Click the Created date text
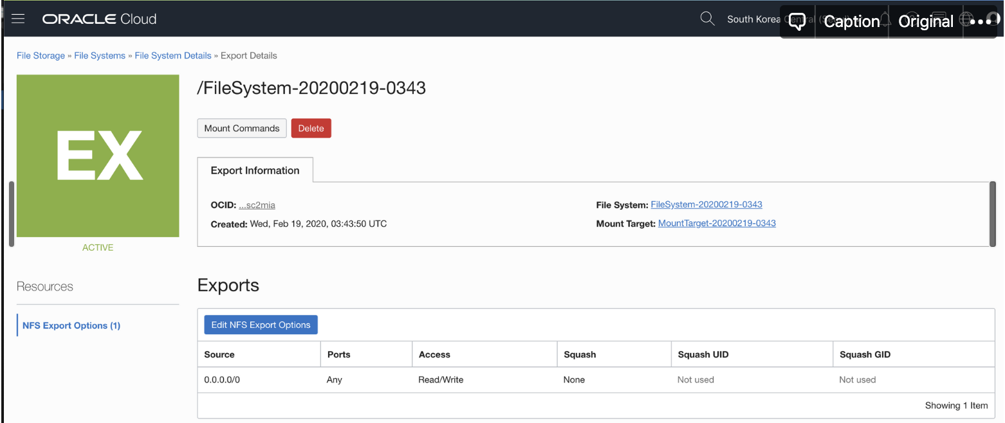 coord(299,224)
